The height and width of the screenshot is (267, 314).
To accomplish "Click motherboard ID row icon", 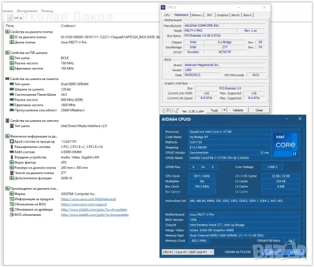I will click(x=12, y=37).
